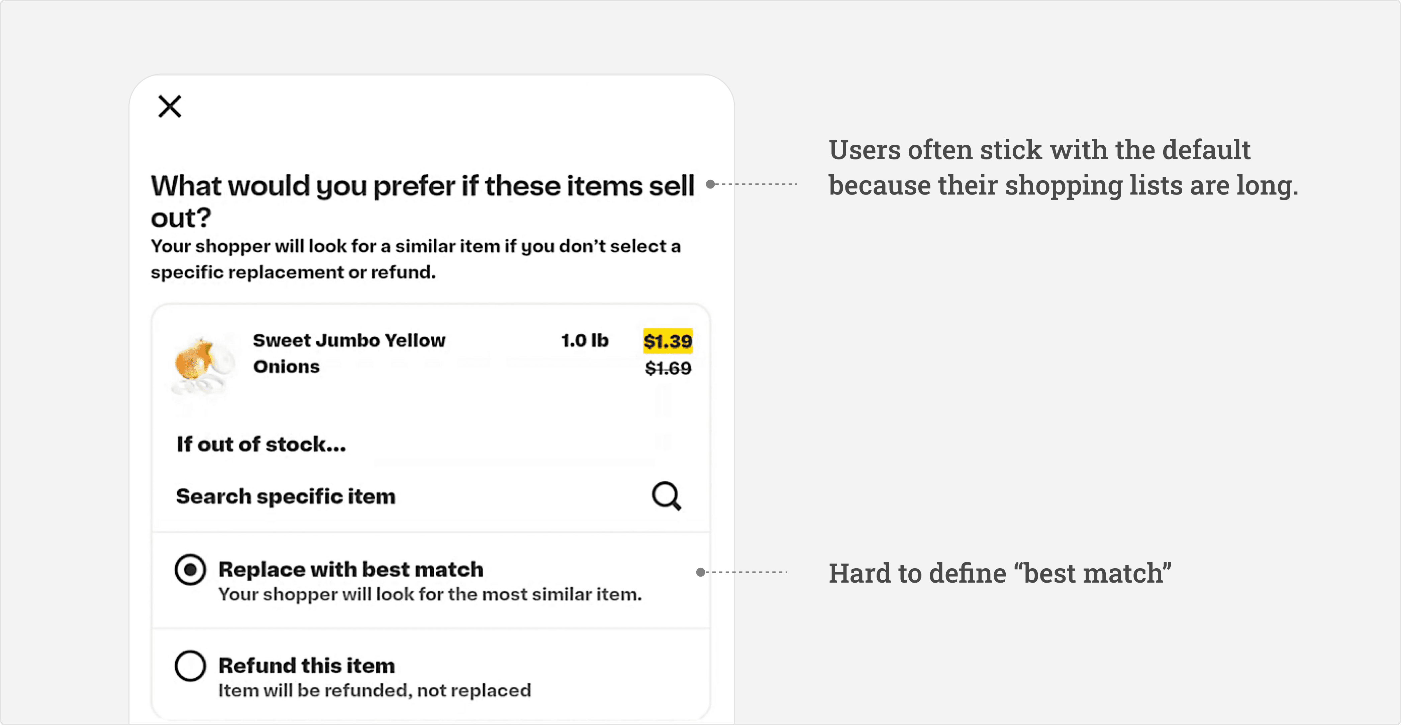Viewport: 1401px width, 725px height.
Task: Click the "If out of stock..." heading
Action: 261,444
